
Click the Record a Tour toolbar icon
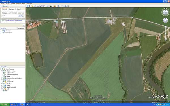(44, 6)
